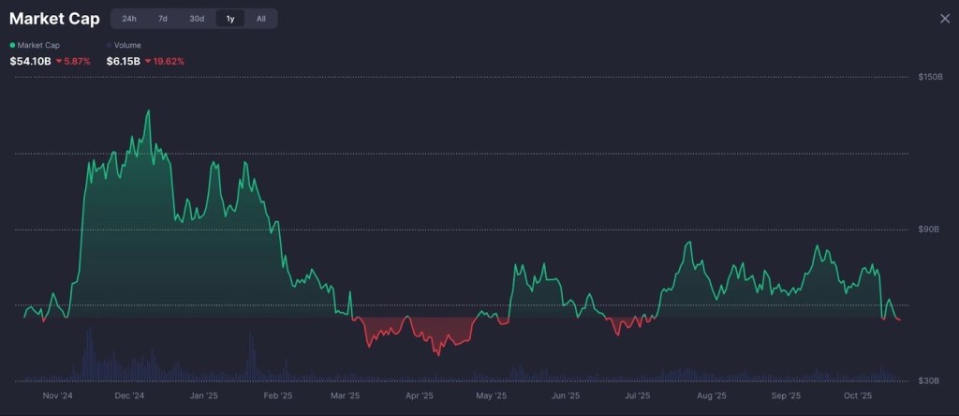This screenshot has width=959, height=416.
Task: Click the $150B y-axis label
Action: [x=930, y=78]
